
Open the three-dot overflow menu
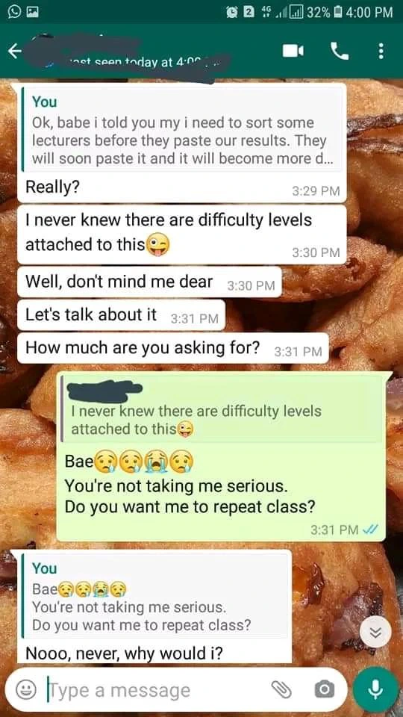pyautogui.click(x=381, y=52)
